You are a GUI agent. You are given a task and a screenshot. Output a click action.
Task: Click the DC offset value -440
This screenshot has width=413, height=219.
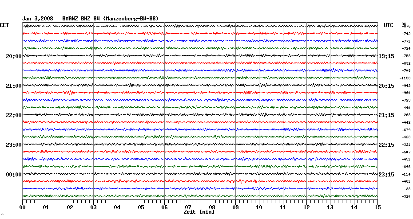406,108
